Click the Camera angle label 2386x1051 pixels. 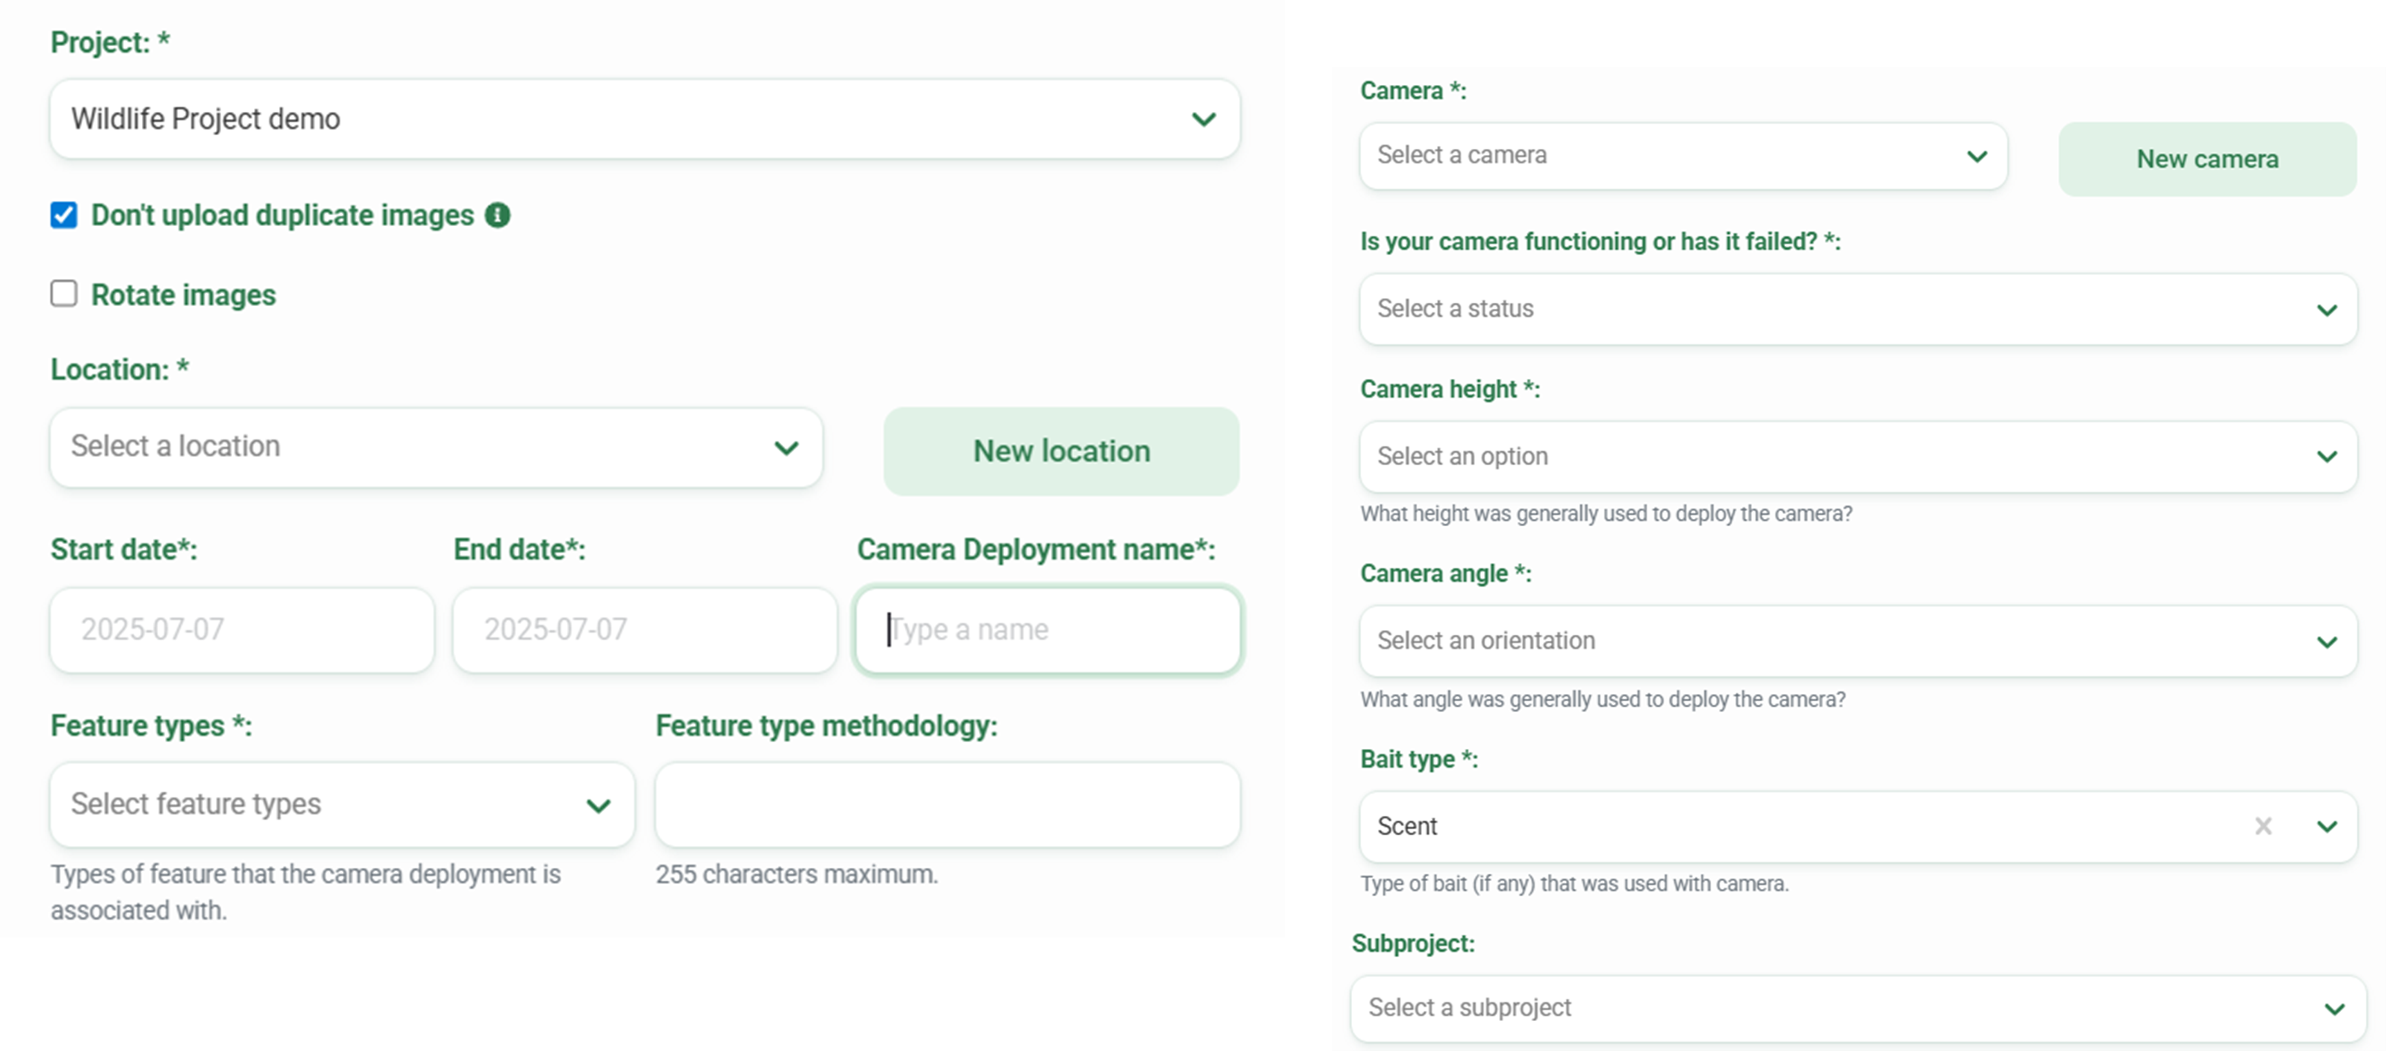click(1446, 574)
